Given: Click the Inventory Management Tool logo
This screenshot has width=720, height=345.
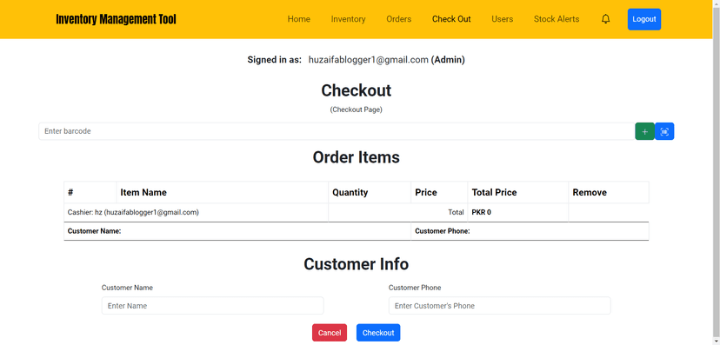Looking at the screenshot, I should [x=116, y=19].
